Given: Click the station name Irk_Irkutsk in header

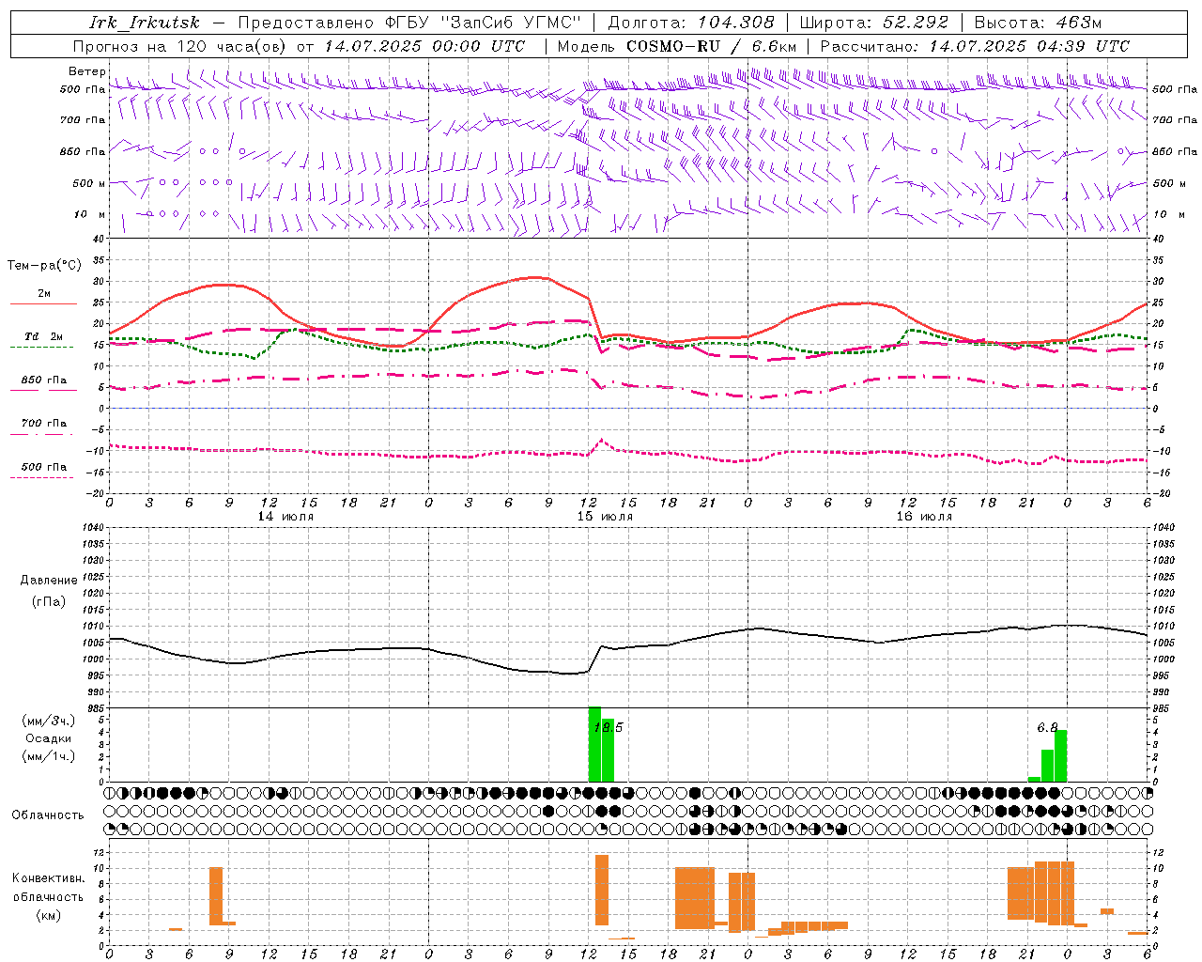Looking at the screenshot, I should (x=145, y=23).
